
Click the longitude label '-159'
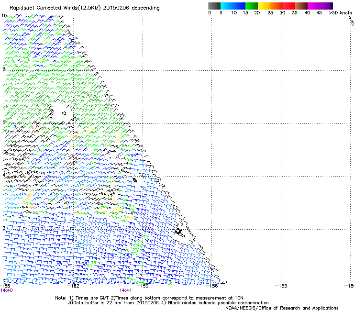[143, 286]
